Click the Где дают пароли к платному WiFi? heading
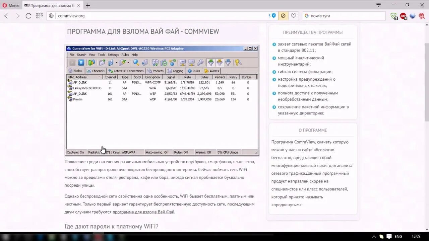429x241 pixels. coord(111,227)
